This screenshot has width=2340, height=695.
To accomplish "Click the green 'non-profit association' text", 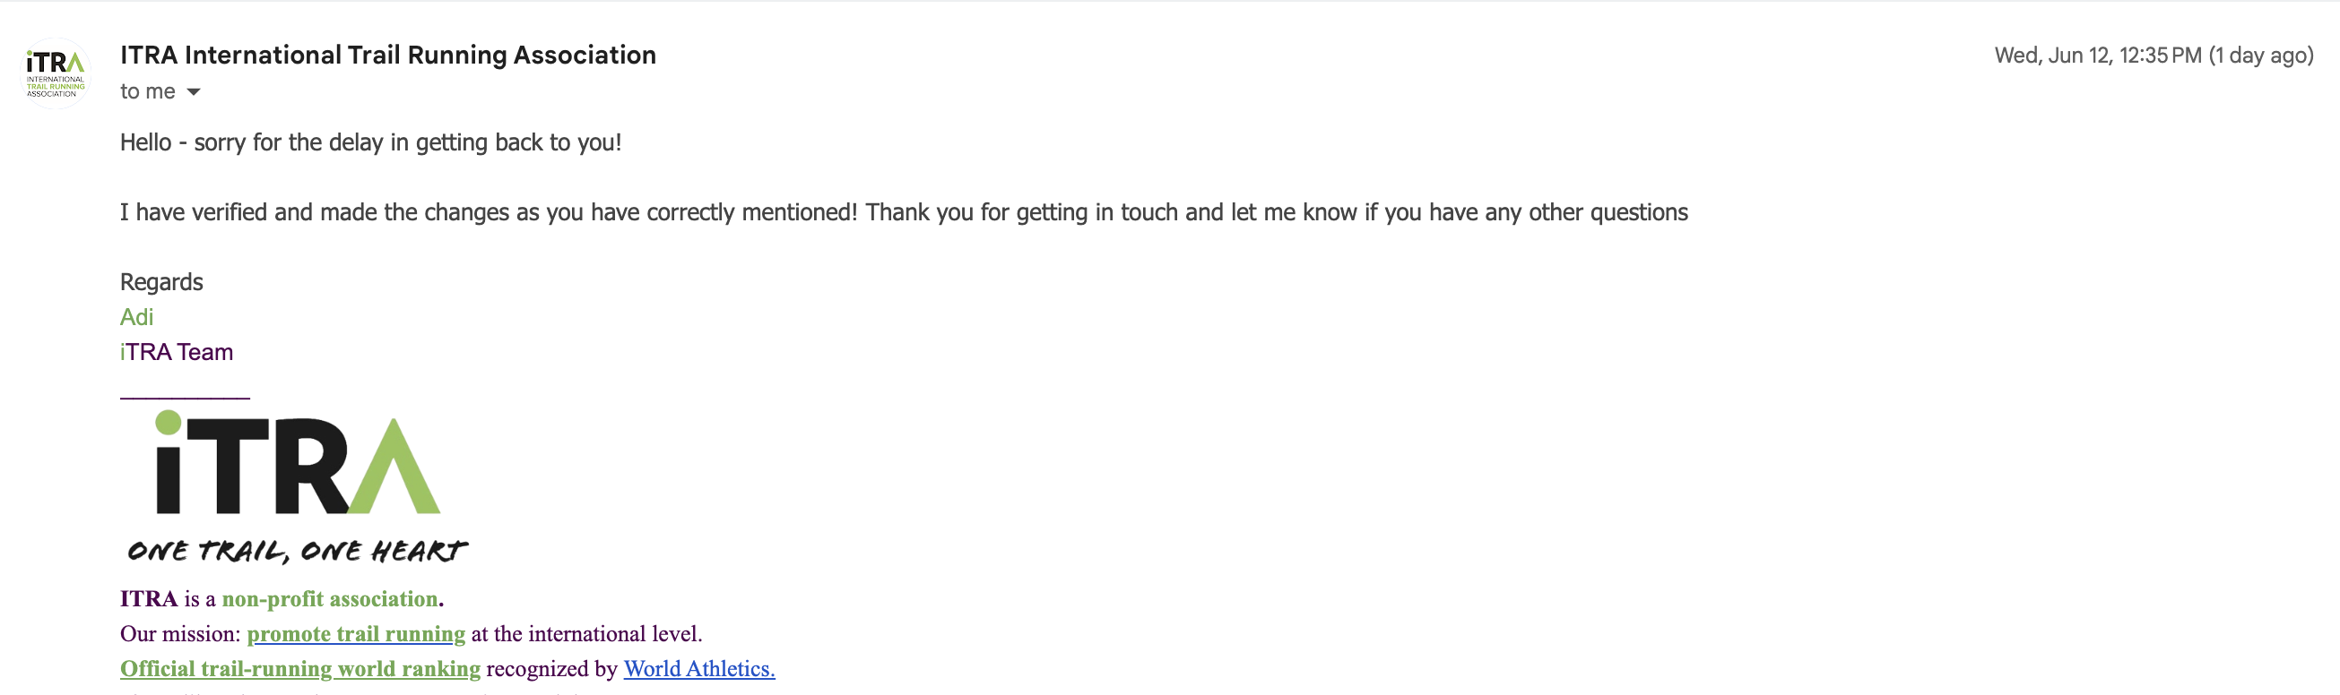I will (x=330, y=599).
